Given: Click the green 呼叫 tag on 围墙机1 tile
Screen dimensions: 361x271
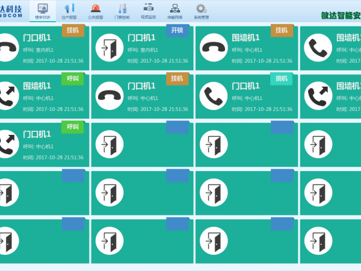Looking at the screenshot, I should (x=72, y=78).
